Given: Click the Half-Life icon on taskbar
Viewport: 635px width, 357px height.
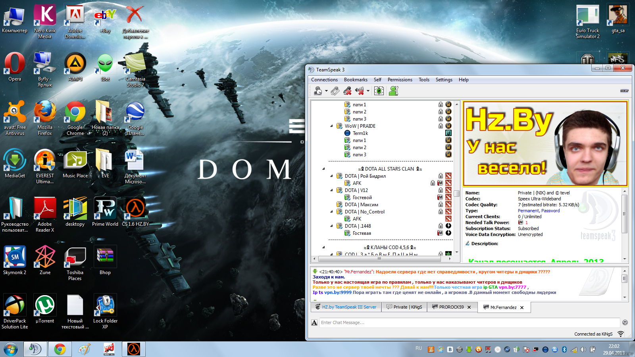Looking at the screenshot, I should [x=134, y=349].
